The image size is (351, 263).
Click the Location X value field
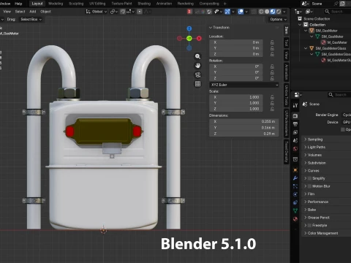(x=236, y=42)
